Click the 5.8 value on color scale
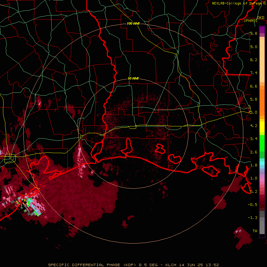Viewport: 267px width, 267px height. tap(254, 99)
